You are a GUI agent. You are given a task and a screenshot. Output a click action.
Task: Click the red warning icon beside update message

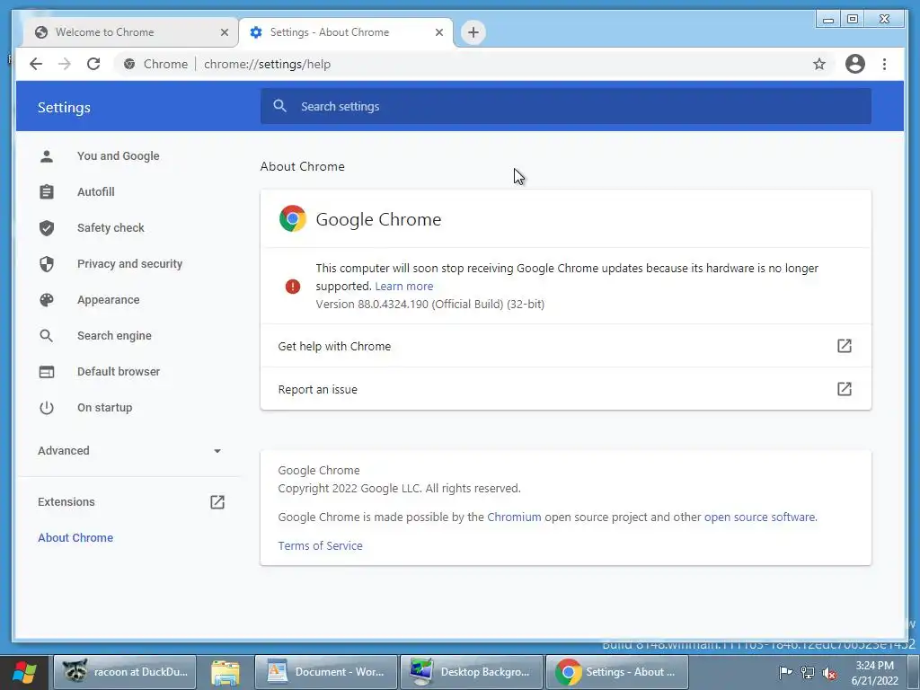pyautogui.click(x=293, y=287)
